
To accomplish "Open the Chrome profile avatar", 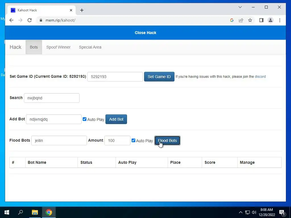I will point(271,20).
